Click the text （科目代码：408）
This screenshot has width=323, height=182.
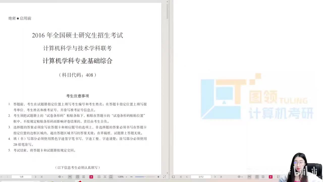click(x=77, y=75)
